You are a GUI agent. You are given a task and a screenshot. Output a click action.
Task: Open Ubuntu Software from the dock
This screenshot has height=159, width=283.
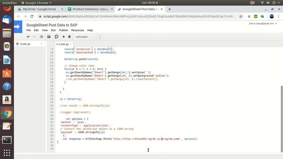(7, 73)
